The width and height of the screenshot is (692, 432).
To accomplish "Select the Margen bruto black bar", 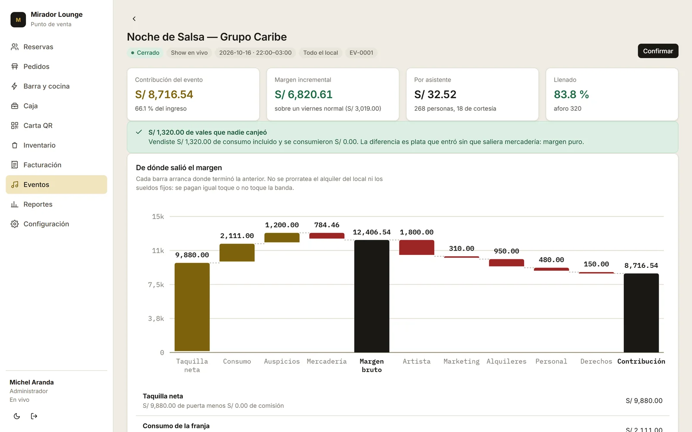I will 372,296.
